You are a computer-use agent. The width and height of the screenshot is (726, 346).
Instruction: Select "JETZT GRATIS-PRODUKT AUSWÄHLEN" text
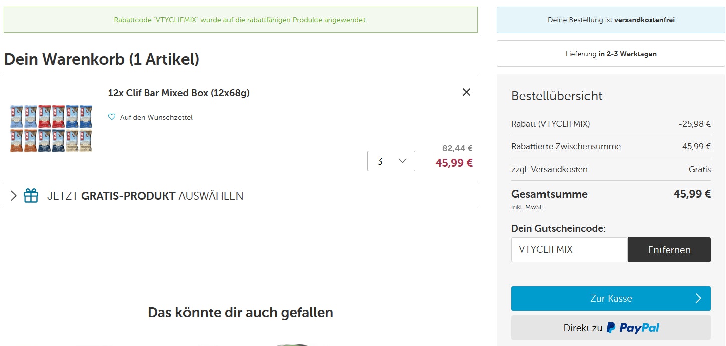click(145, 196)
